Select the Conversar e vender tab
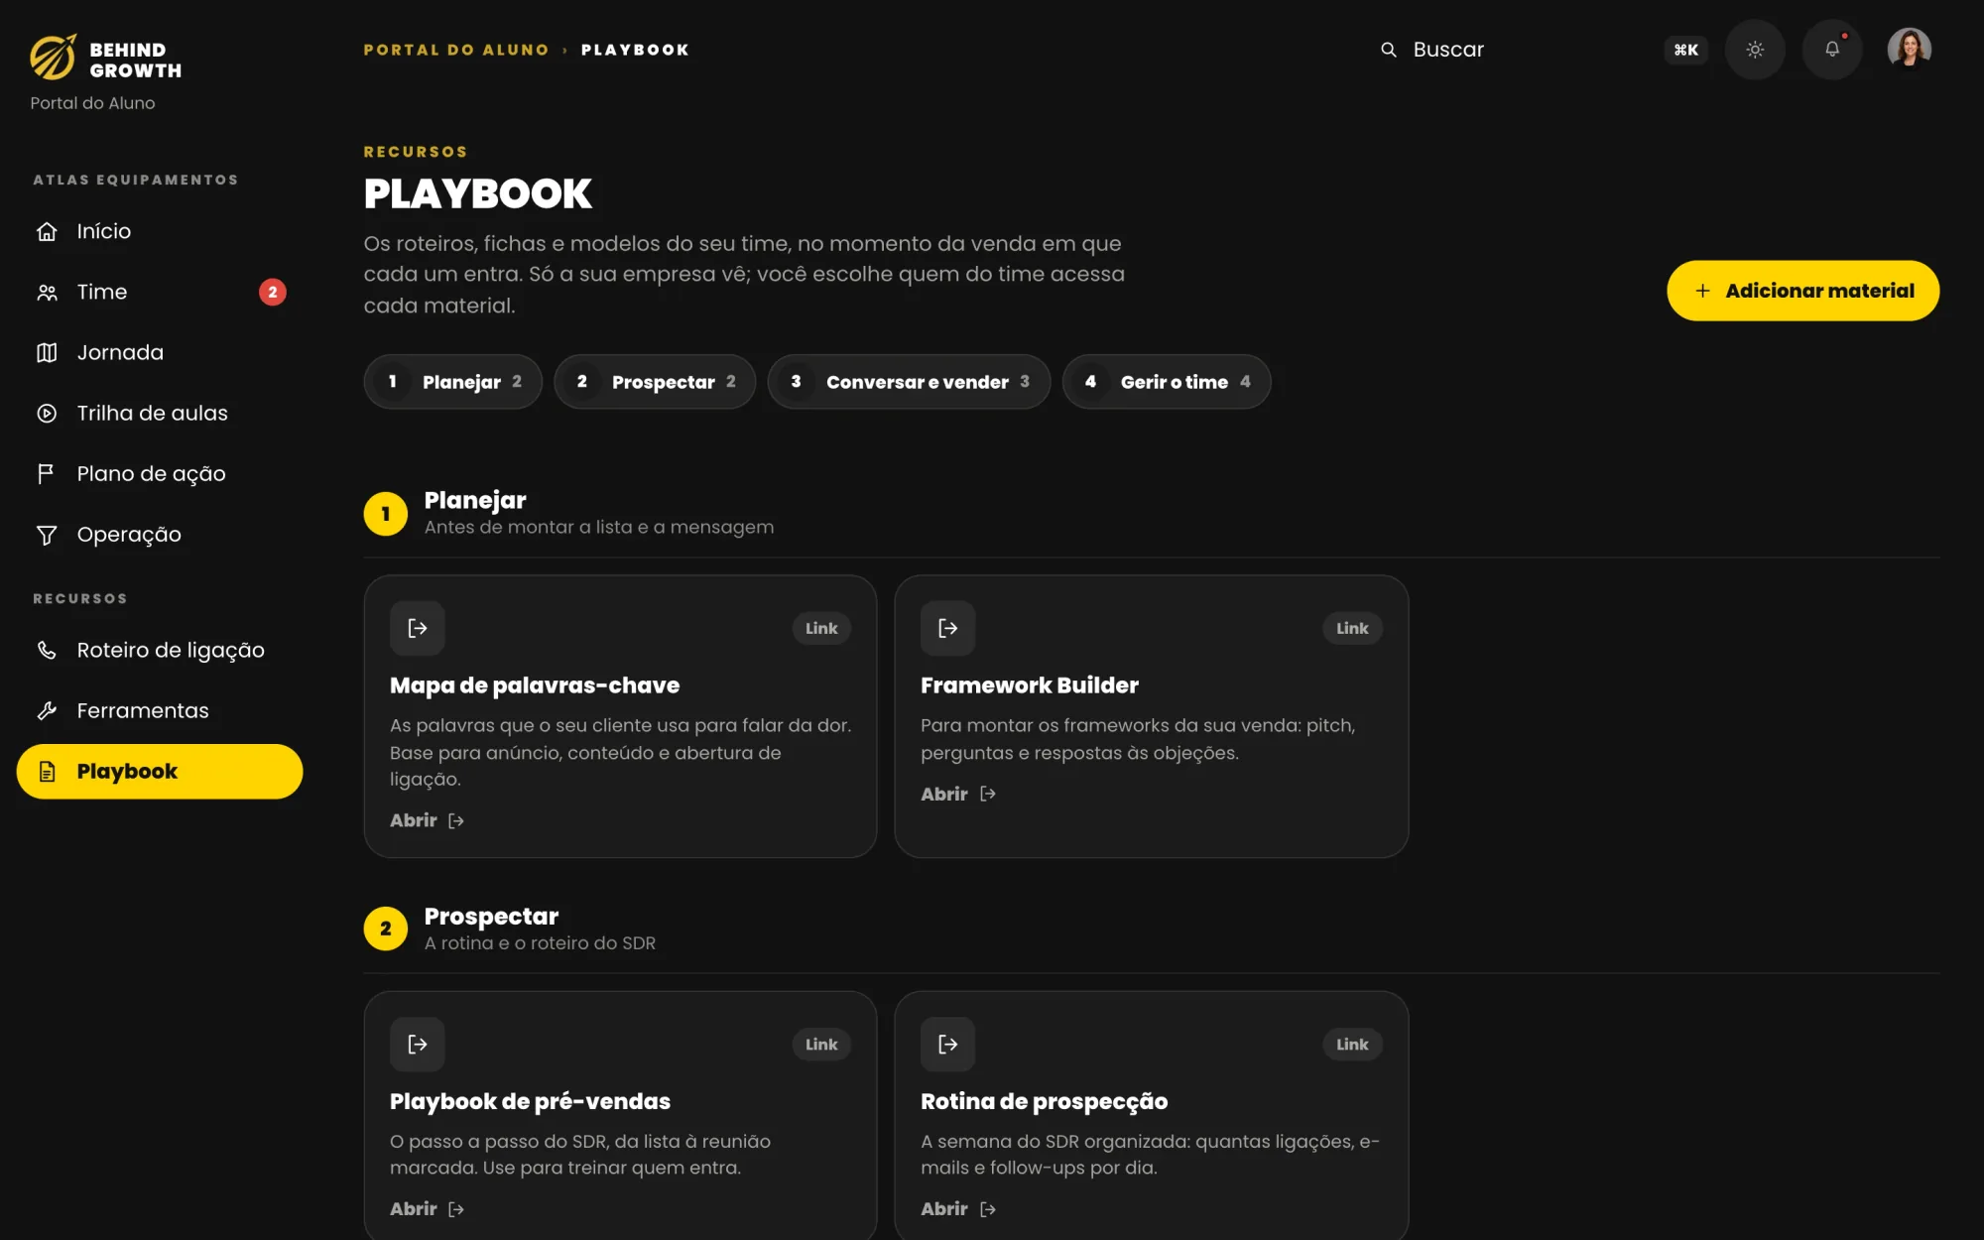 coord(909,382)
